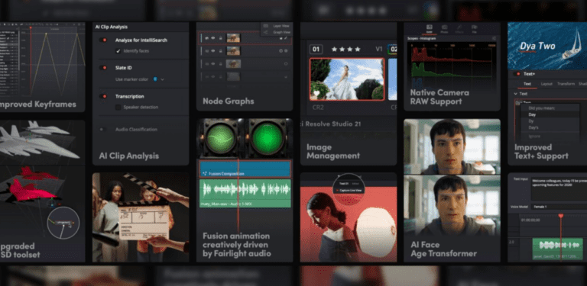Select the blue Fusion Composition clip

[245, 169]
